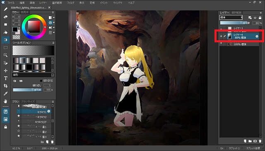Click the gear icon on キラキラ1 brush
This screenshot has width=265, height=151.
pyautogui.click(x=49, y=111)
